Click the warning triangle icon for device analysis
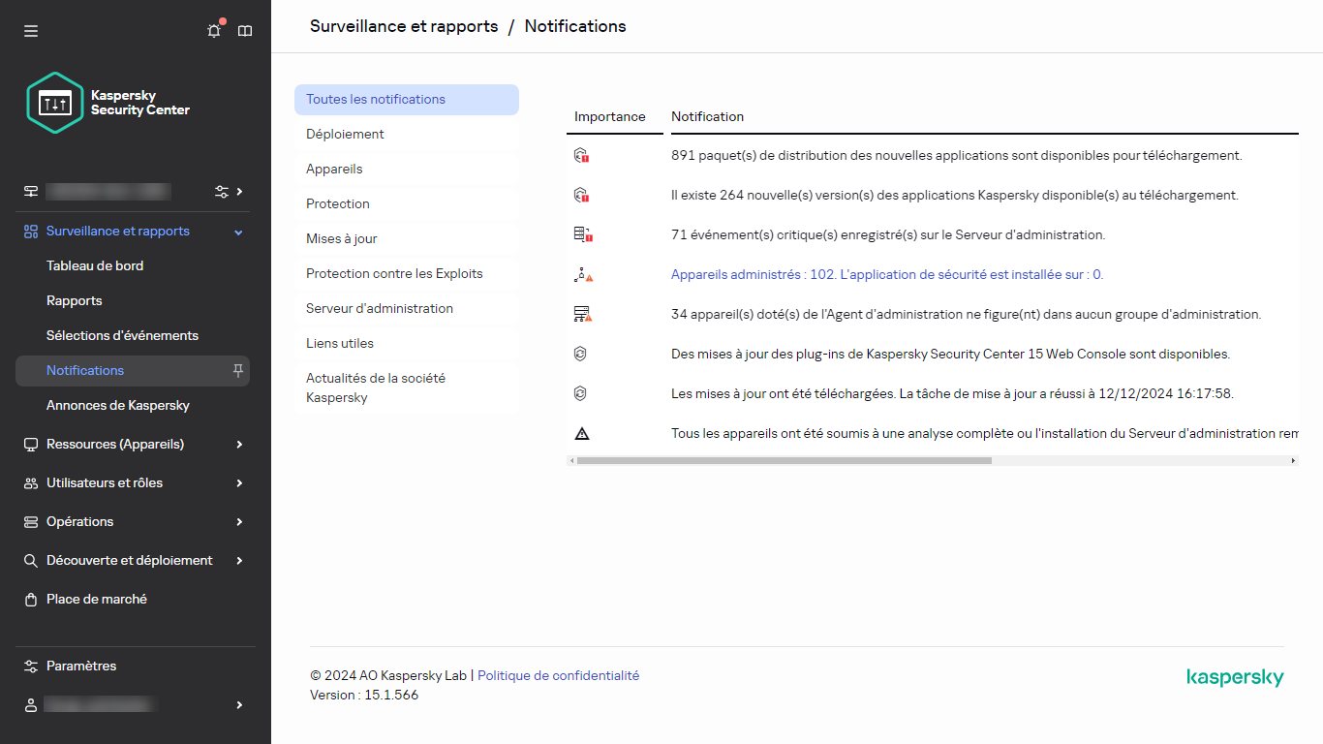This screenshot has width=1323, height=744. coord(582,433)
